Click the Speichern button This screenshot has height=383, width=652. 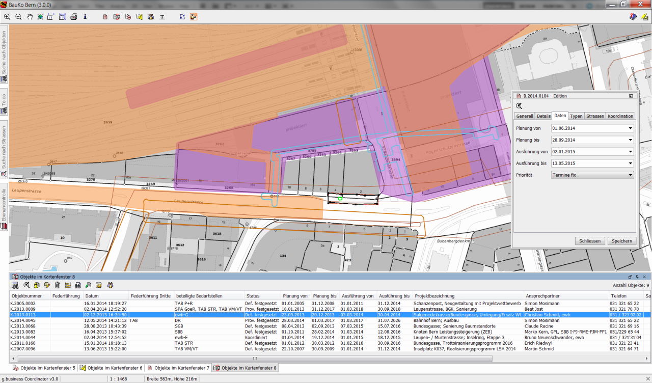(621, 241)
